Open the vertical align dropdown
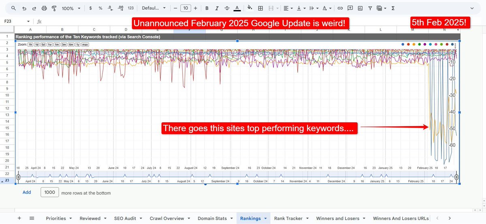 click(x=301, y=8)
